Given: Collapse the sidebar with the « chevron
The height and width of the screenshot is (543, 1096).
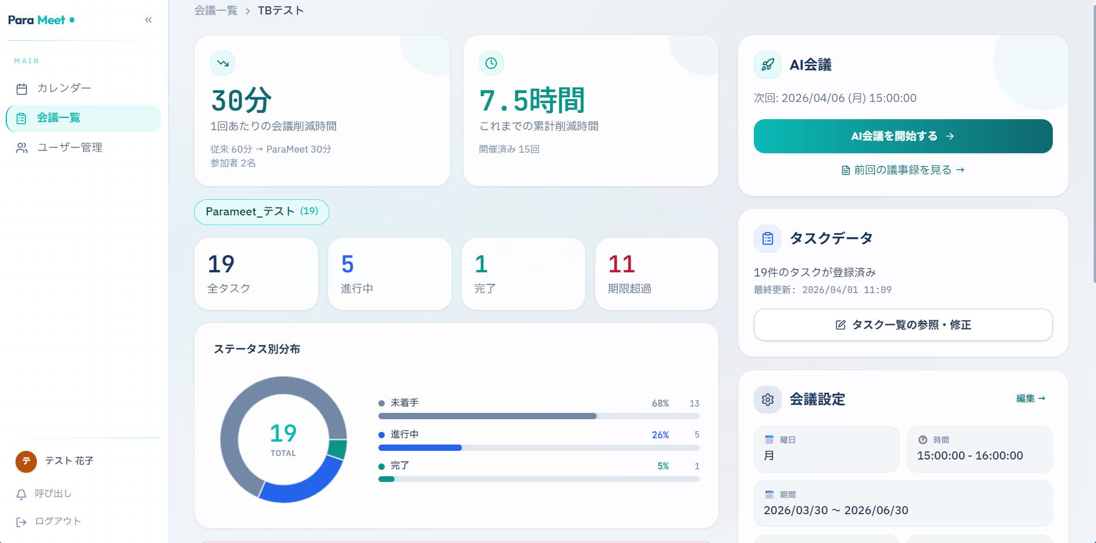Looking at the screenshot, I should (x=148, y=20).
